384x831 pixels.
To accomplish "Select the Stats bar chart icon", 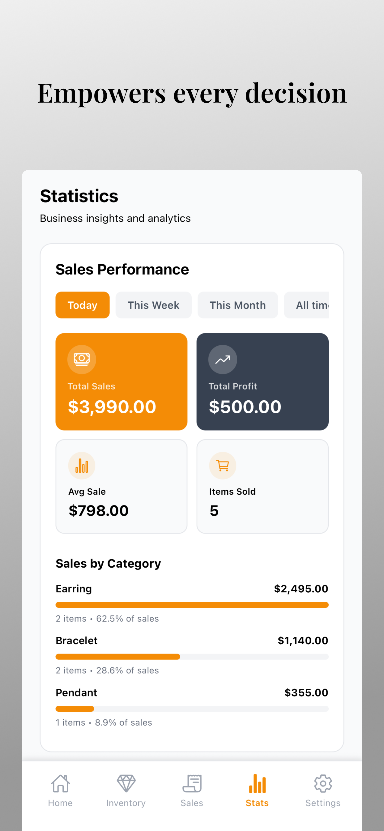I will tap(257, 783).
